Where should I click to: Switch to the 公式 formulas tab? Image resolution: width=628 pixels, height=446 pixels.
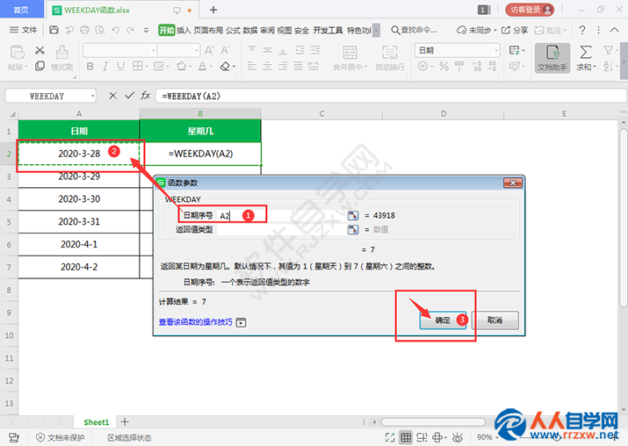(233, 30)
